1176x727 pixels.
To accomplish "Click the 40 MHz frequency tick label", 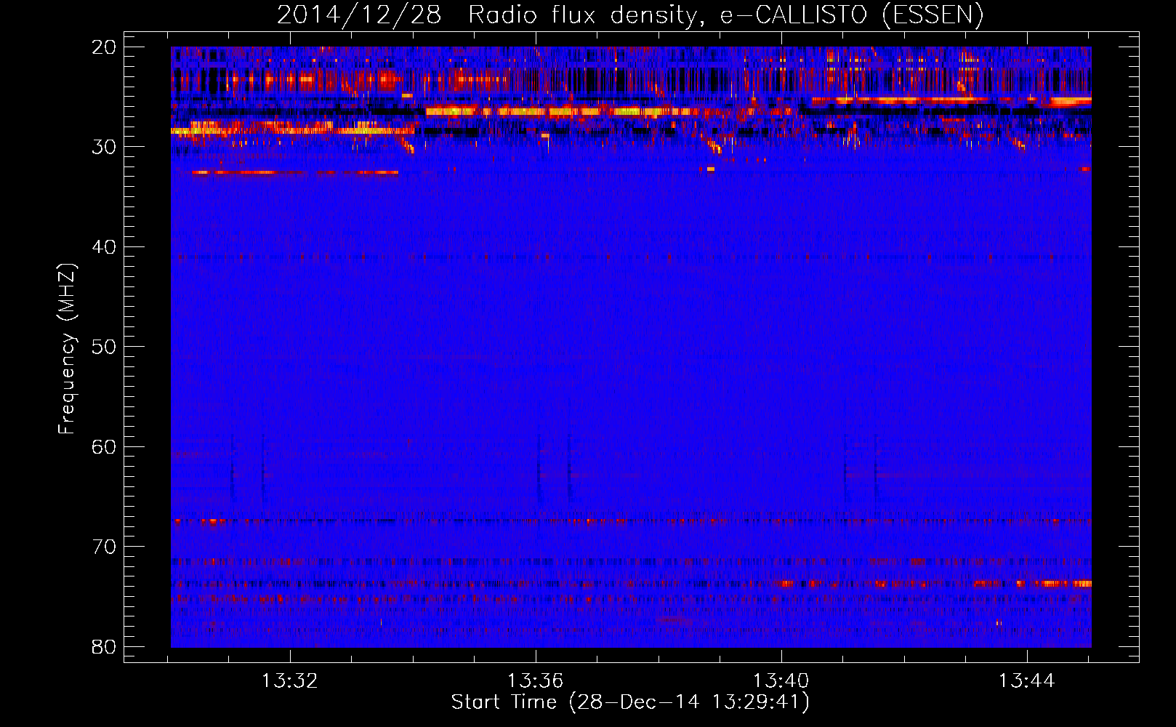I will coord(105,247).
